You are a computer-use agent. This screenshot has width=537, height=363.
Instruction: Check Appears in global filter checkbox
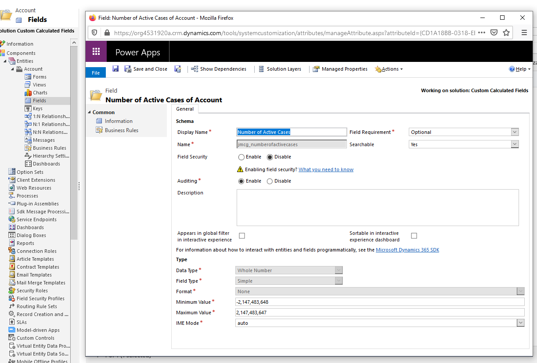click(242, 236)
